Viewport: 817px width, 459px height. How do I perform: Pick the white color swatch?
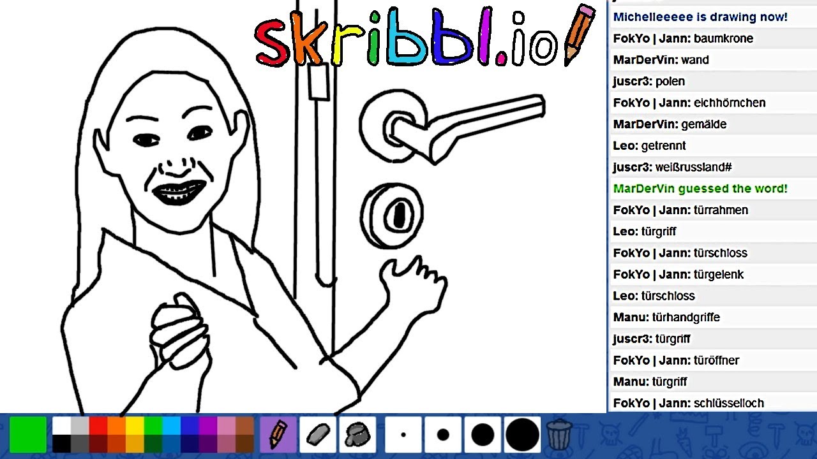tap(61, 426)
